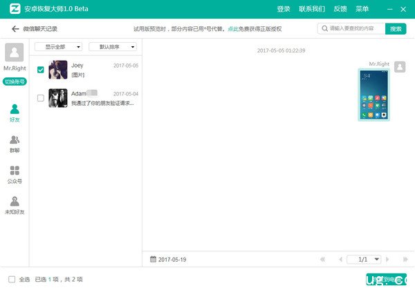Click Mr.Right's avatar in the chat message
Image resolution: width=415 pixels, height=290 pixels.
tap(400, 67)
